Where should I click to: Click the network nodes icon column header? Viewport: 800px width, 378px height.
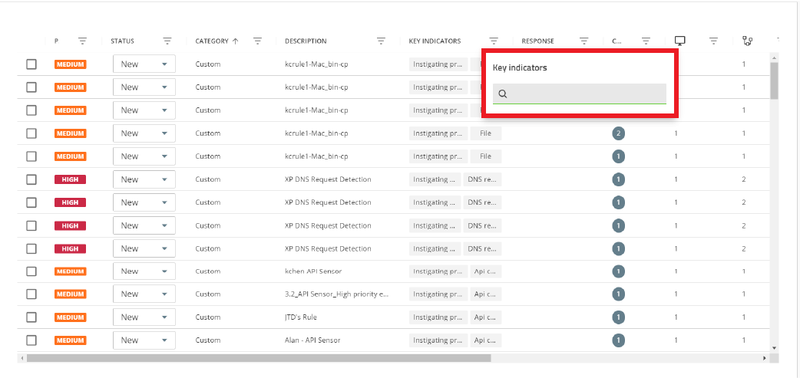[748, 41]
